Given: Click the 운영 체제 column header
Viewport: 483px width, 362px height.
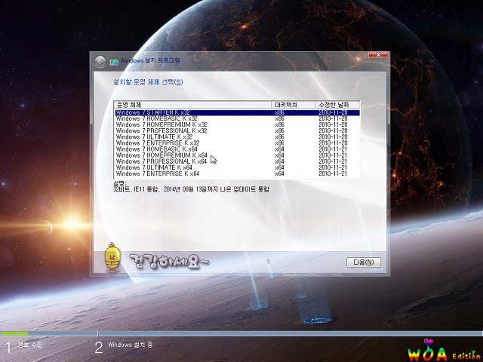Looking at the screenshot, I should [193, 105].
